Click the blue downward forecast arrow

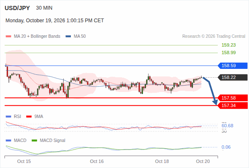(211, 91)
